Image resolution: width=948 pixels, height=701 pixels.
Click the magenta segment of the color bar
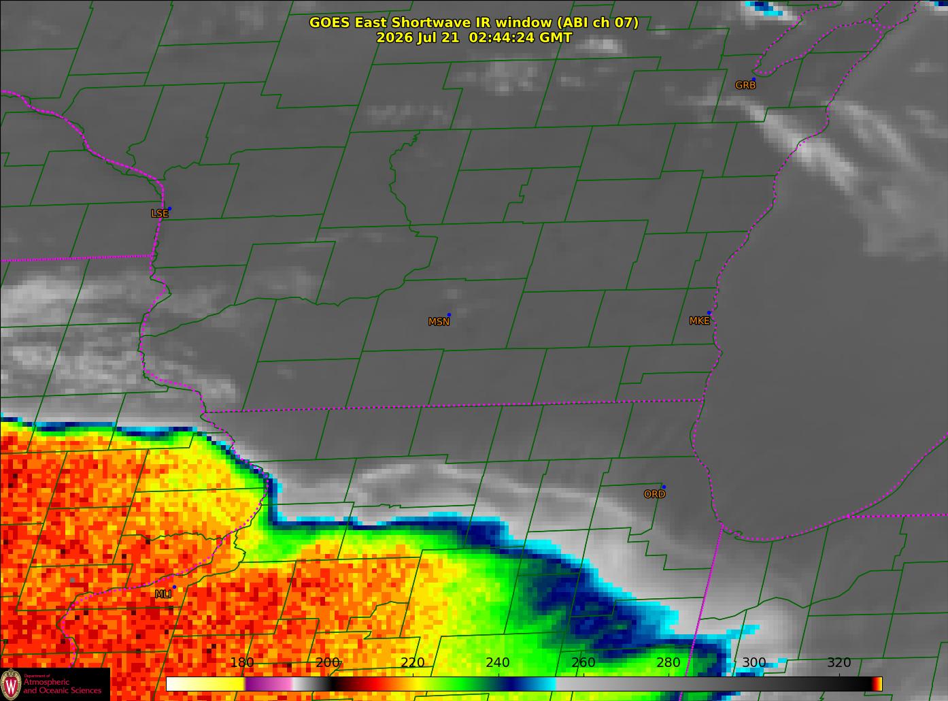point(269,683)
